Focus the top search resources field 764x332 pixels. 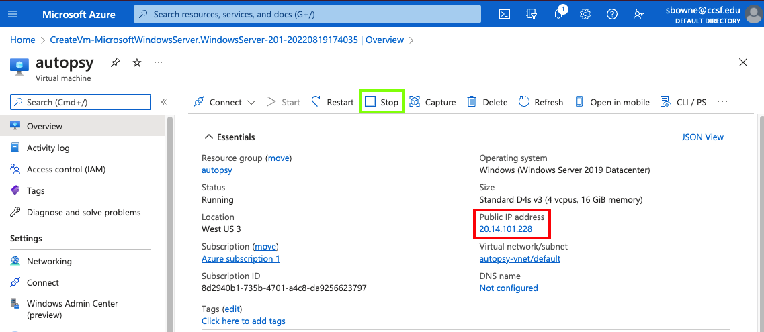(307, 14)
